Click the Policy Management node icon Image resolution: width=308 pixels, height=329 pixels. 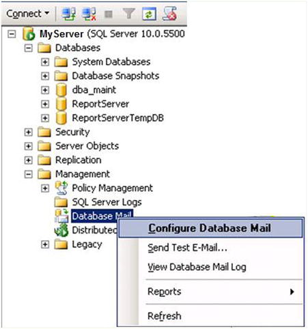coord(61,188)
